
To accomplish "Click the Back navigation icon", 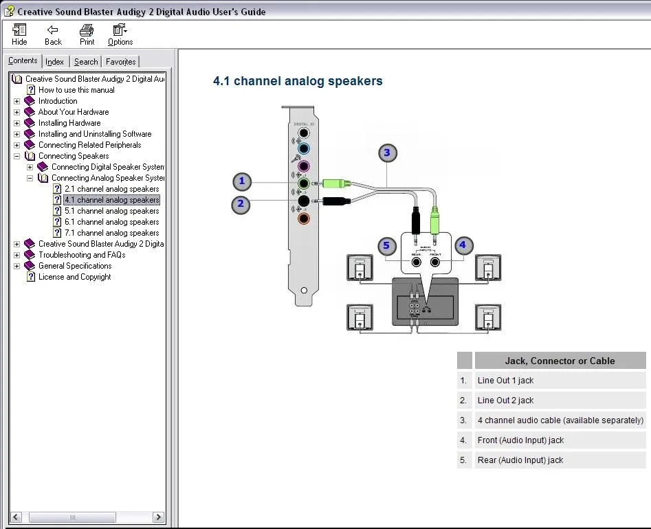I will pyautogui.click(x=52, y=30).
